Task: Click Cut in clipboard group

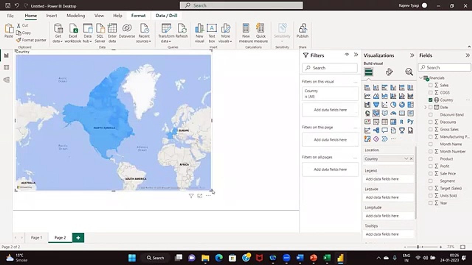Action: [x=22, y=25]
